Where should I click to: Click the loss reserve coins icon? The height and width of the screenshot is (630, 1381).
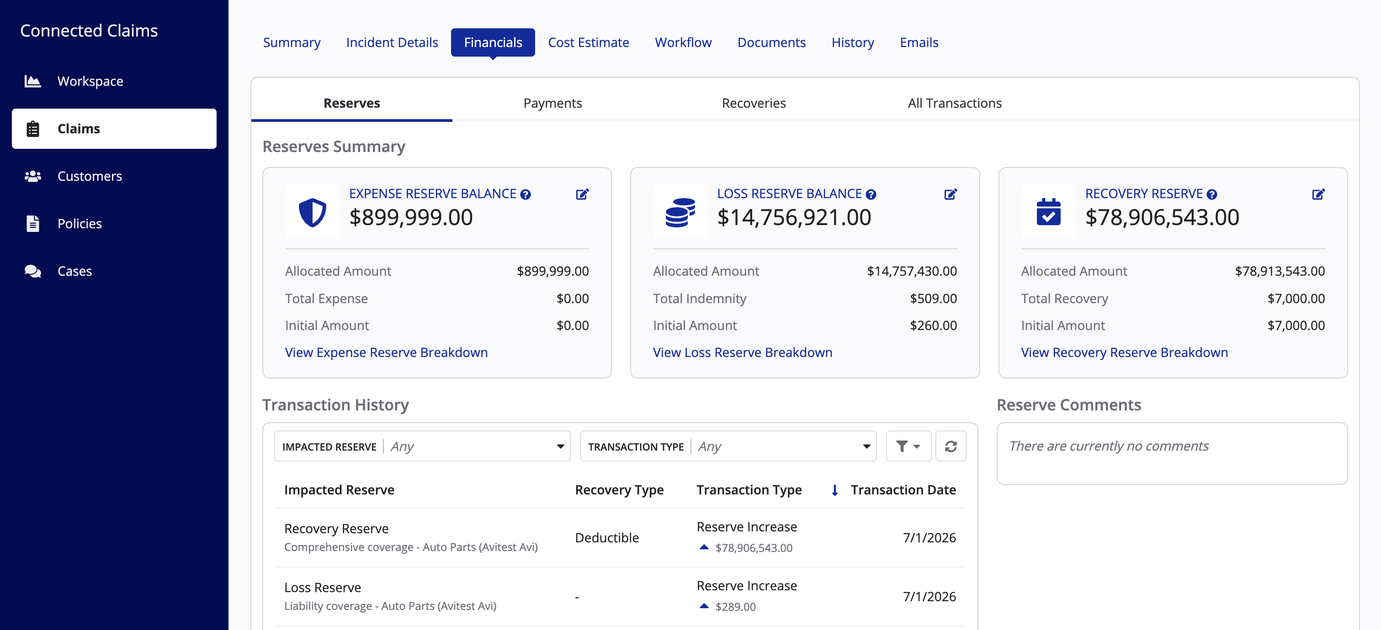click(x=680, y=212)
